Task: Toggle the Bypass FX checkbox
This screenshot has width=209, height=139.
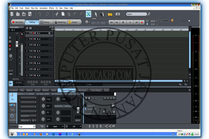Action: click(86, 106)
